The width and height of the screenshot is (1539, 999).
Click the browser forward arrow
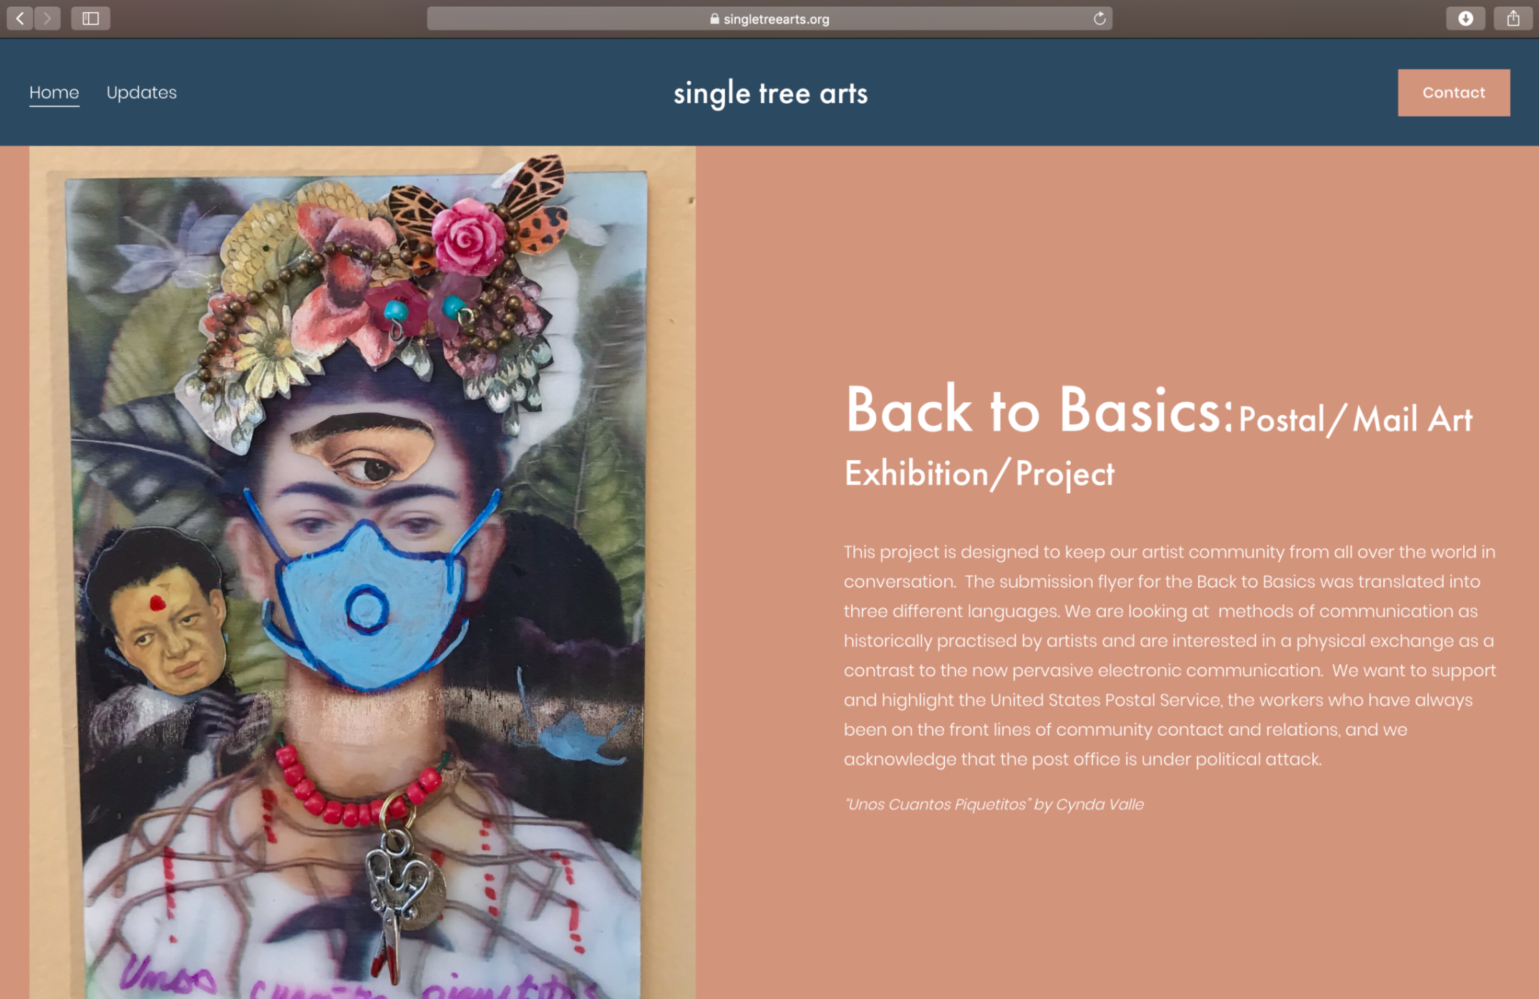(x=47, y=18)
